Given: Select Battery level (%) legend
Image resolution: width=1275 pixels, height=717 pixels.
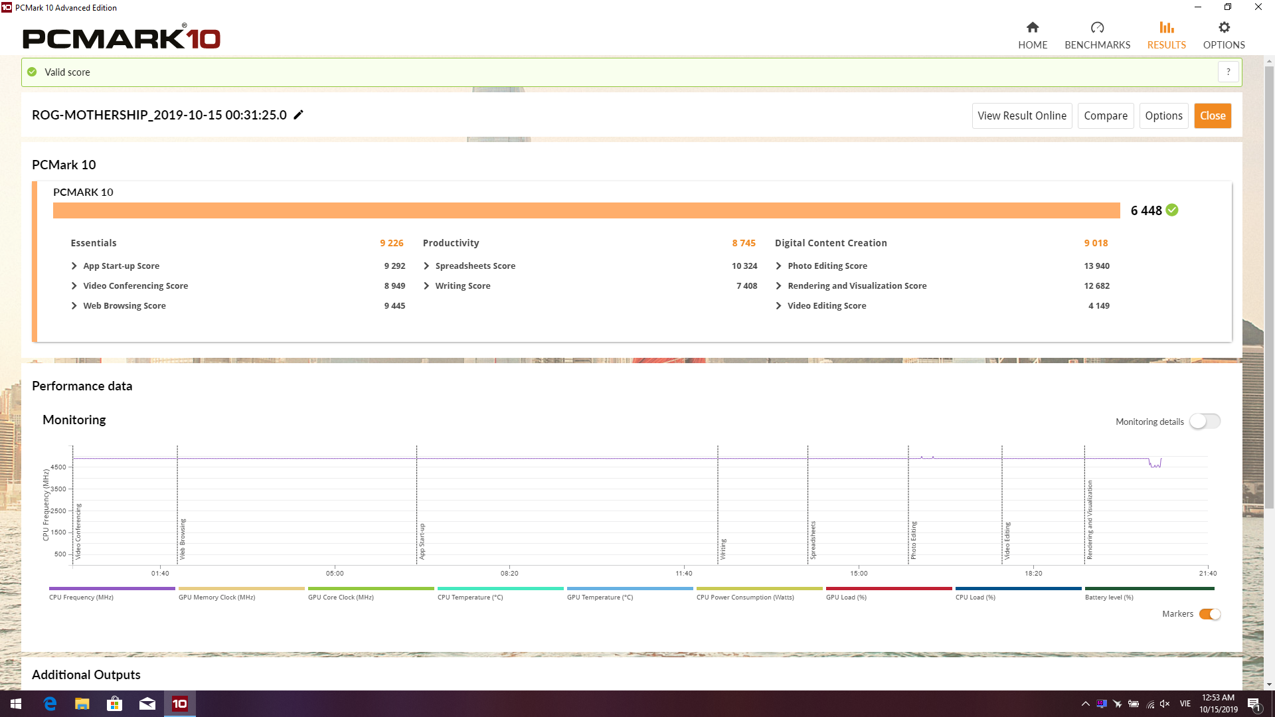Looking at the screenshot, I should point(1149,593).
